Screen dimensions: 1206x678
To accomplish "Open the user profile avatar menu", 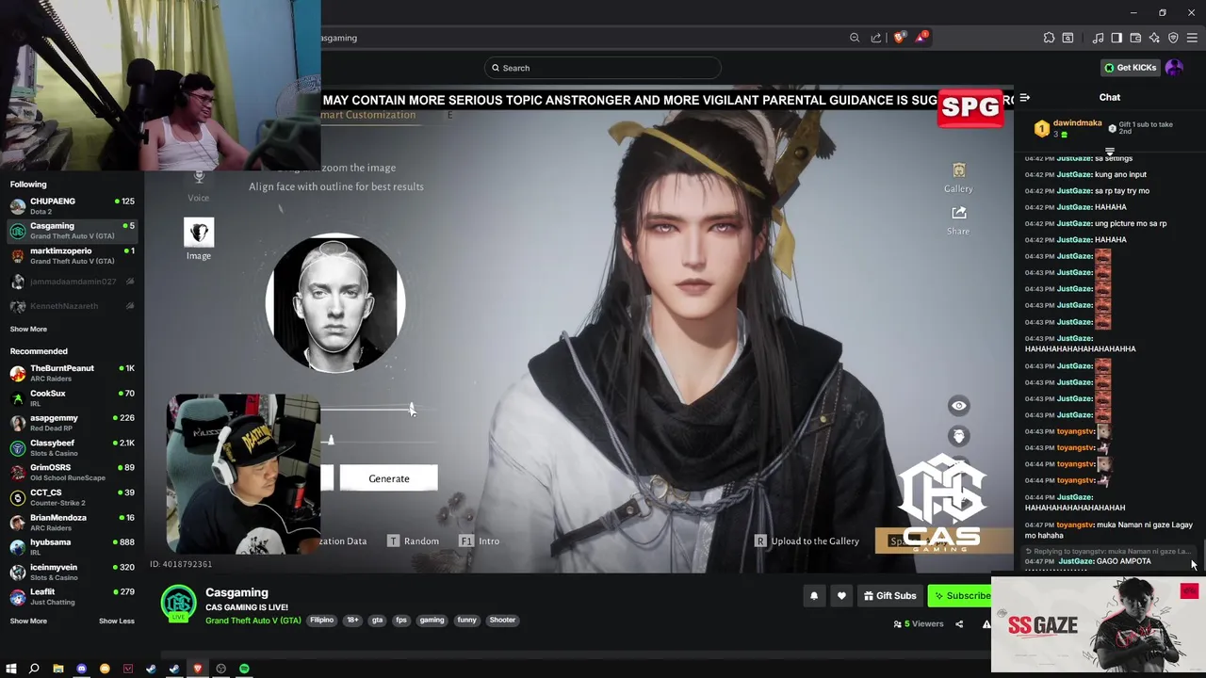I will point(1174,68).
